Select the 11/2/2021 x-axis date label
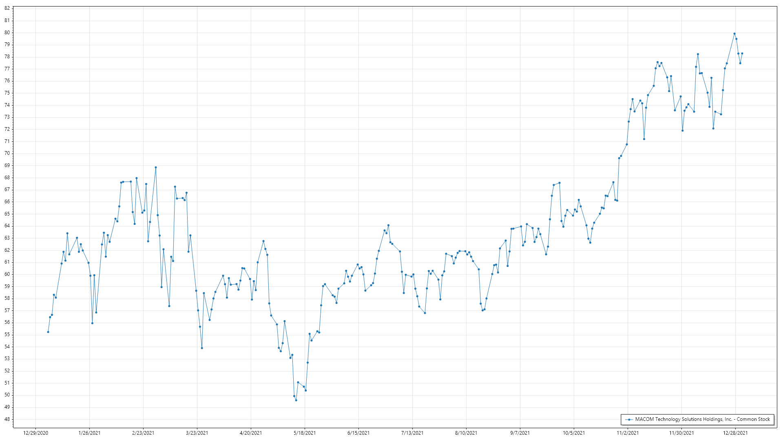783x440 pixels. [x=628, y=433]
